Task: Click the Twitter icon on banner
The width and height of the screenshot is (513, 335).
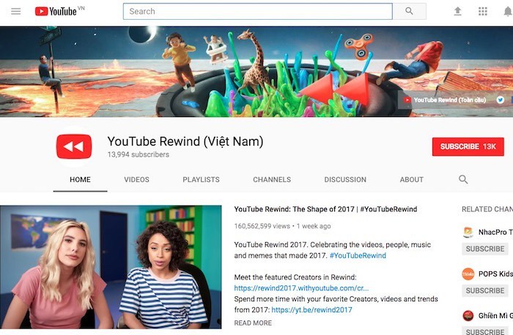Action: [500, 100]
